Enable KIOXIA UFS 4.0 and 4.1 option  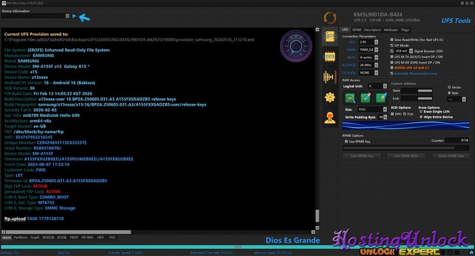click(392, 68)
